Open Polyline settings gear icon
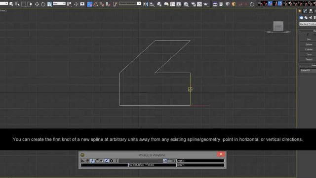Screen dimensions: 316x178 [x=112, y=161]
